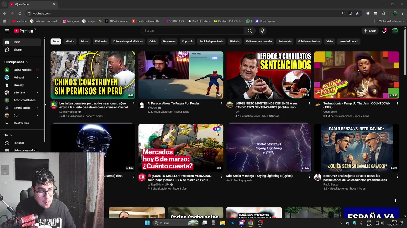Open the Chrome three-dot menu

tap(403, 13)
